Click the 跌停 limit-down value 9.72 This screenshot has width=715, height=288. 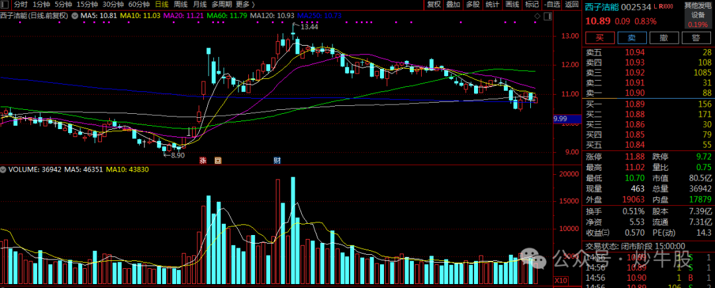704,157
